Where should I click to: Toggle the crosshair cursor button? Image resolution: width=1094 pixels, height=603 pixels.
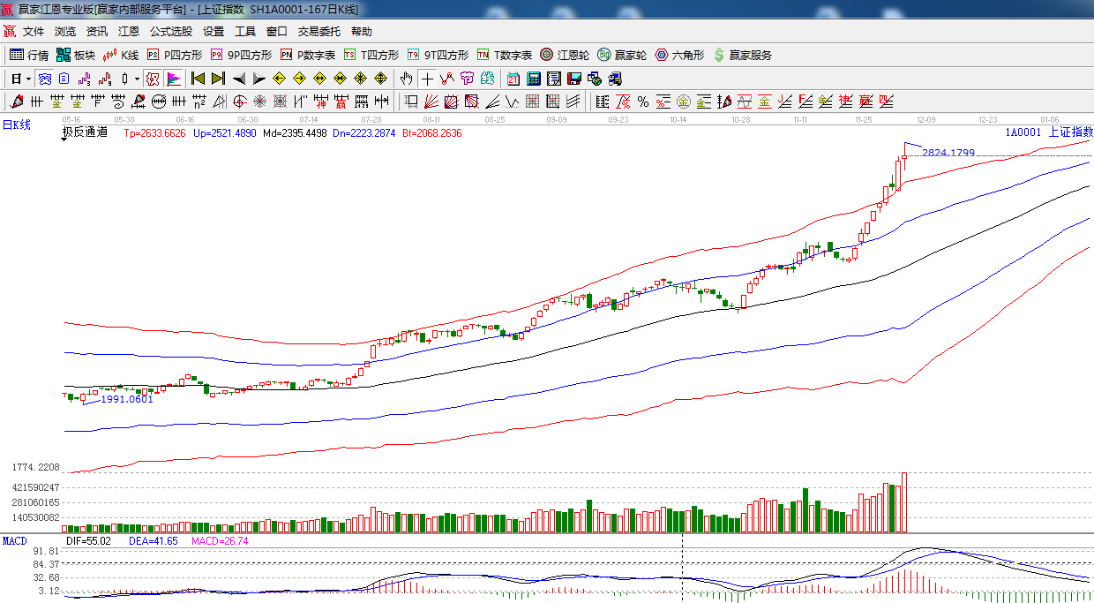(427, 79)
